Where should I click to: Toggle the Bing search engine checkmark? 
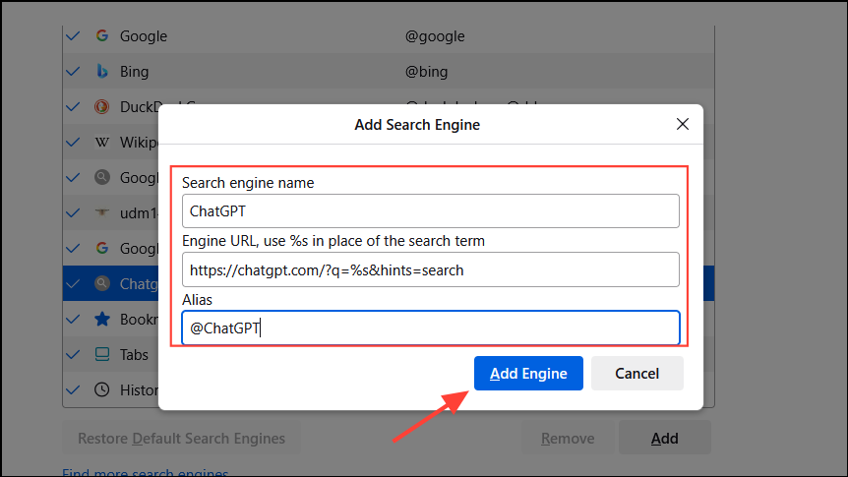coord(72,72)
